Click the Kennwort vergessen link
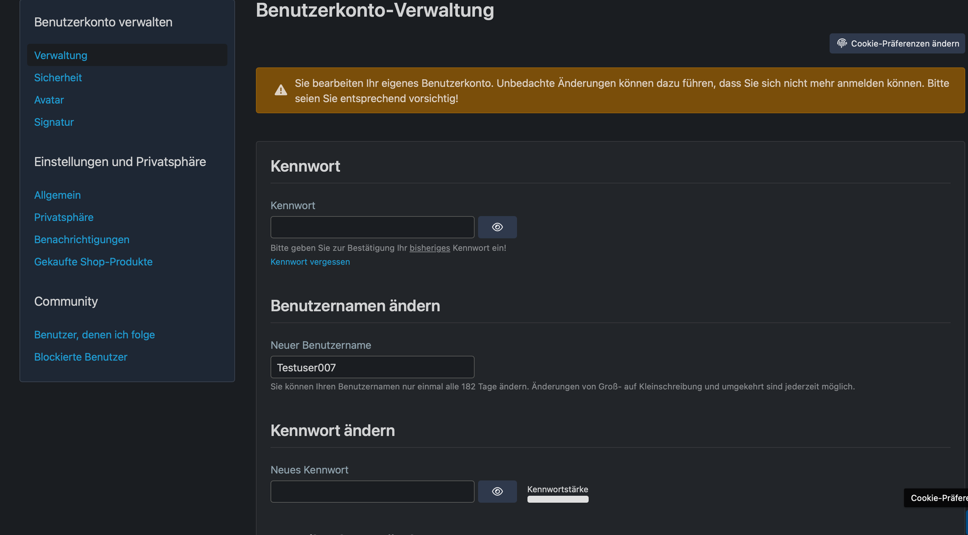The height and width of the screenshot is (535, 968). [x=310, y=262]
